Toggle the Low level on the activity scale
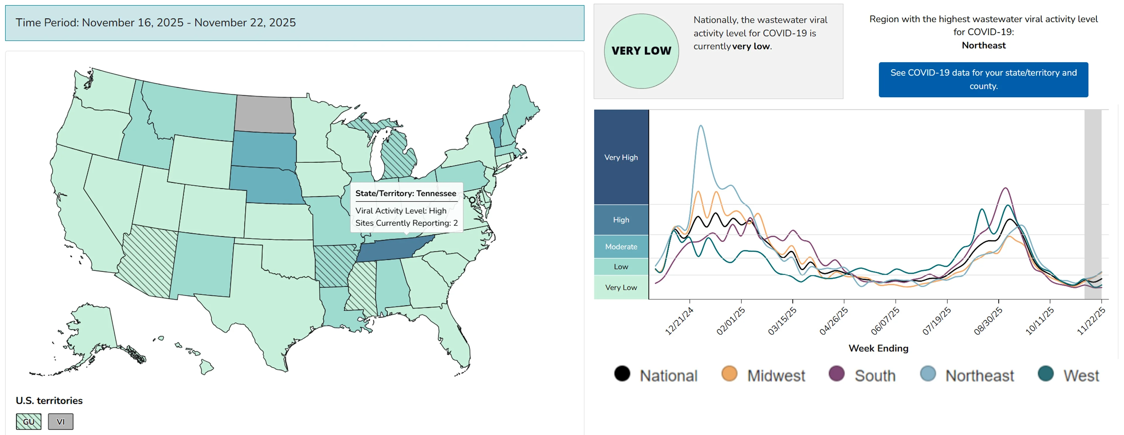Viewport: 1124px width, 435px height. (x=621, y=266)
